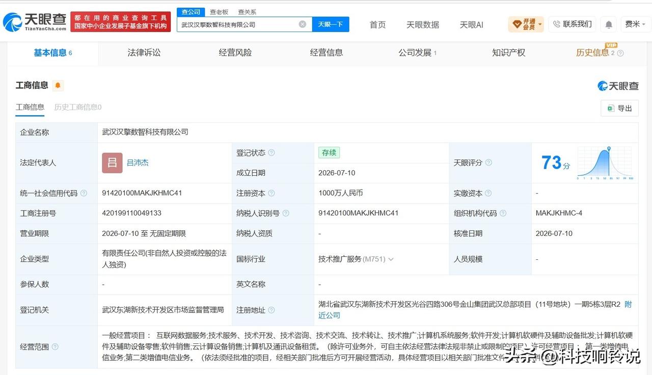Image resolution: width=652 pixels, height=375 pixels.
Task: Open the 公司发展 tab
Action: point(417,52)
